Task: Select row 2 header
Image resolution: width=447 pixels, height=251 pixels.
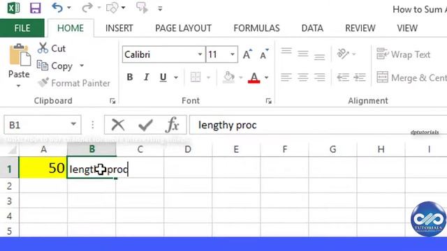Action: 9,186
